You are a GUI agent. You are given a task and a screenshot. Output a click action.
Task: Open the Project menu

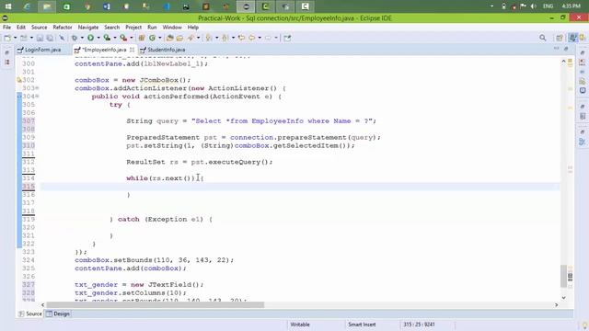[x=133, y=28]
